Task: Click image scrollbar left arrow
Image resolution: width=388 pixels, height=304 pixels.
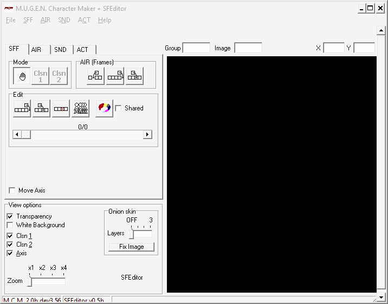Action: point(17,135)
